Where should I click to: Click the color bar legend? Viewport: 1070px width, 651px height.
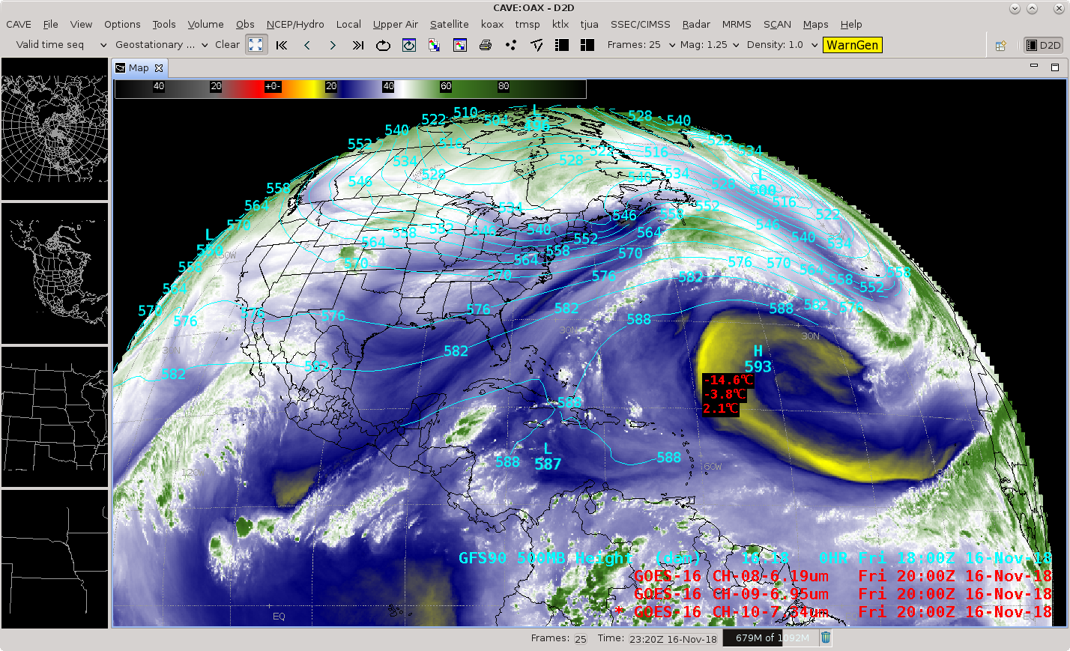(350, 88)
